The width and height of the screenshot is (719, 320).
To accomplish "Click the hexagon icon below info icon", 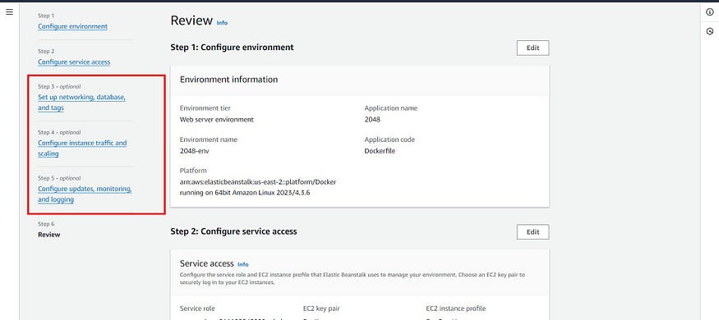I will 710,31.
